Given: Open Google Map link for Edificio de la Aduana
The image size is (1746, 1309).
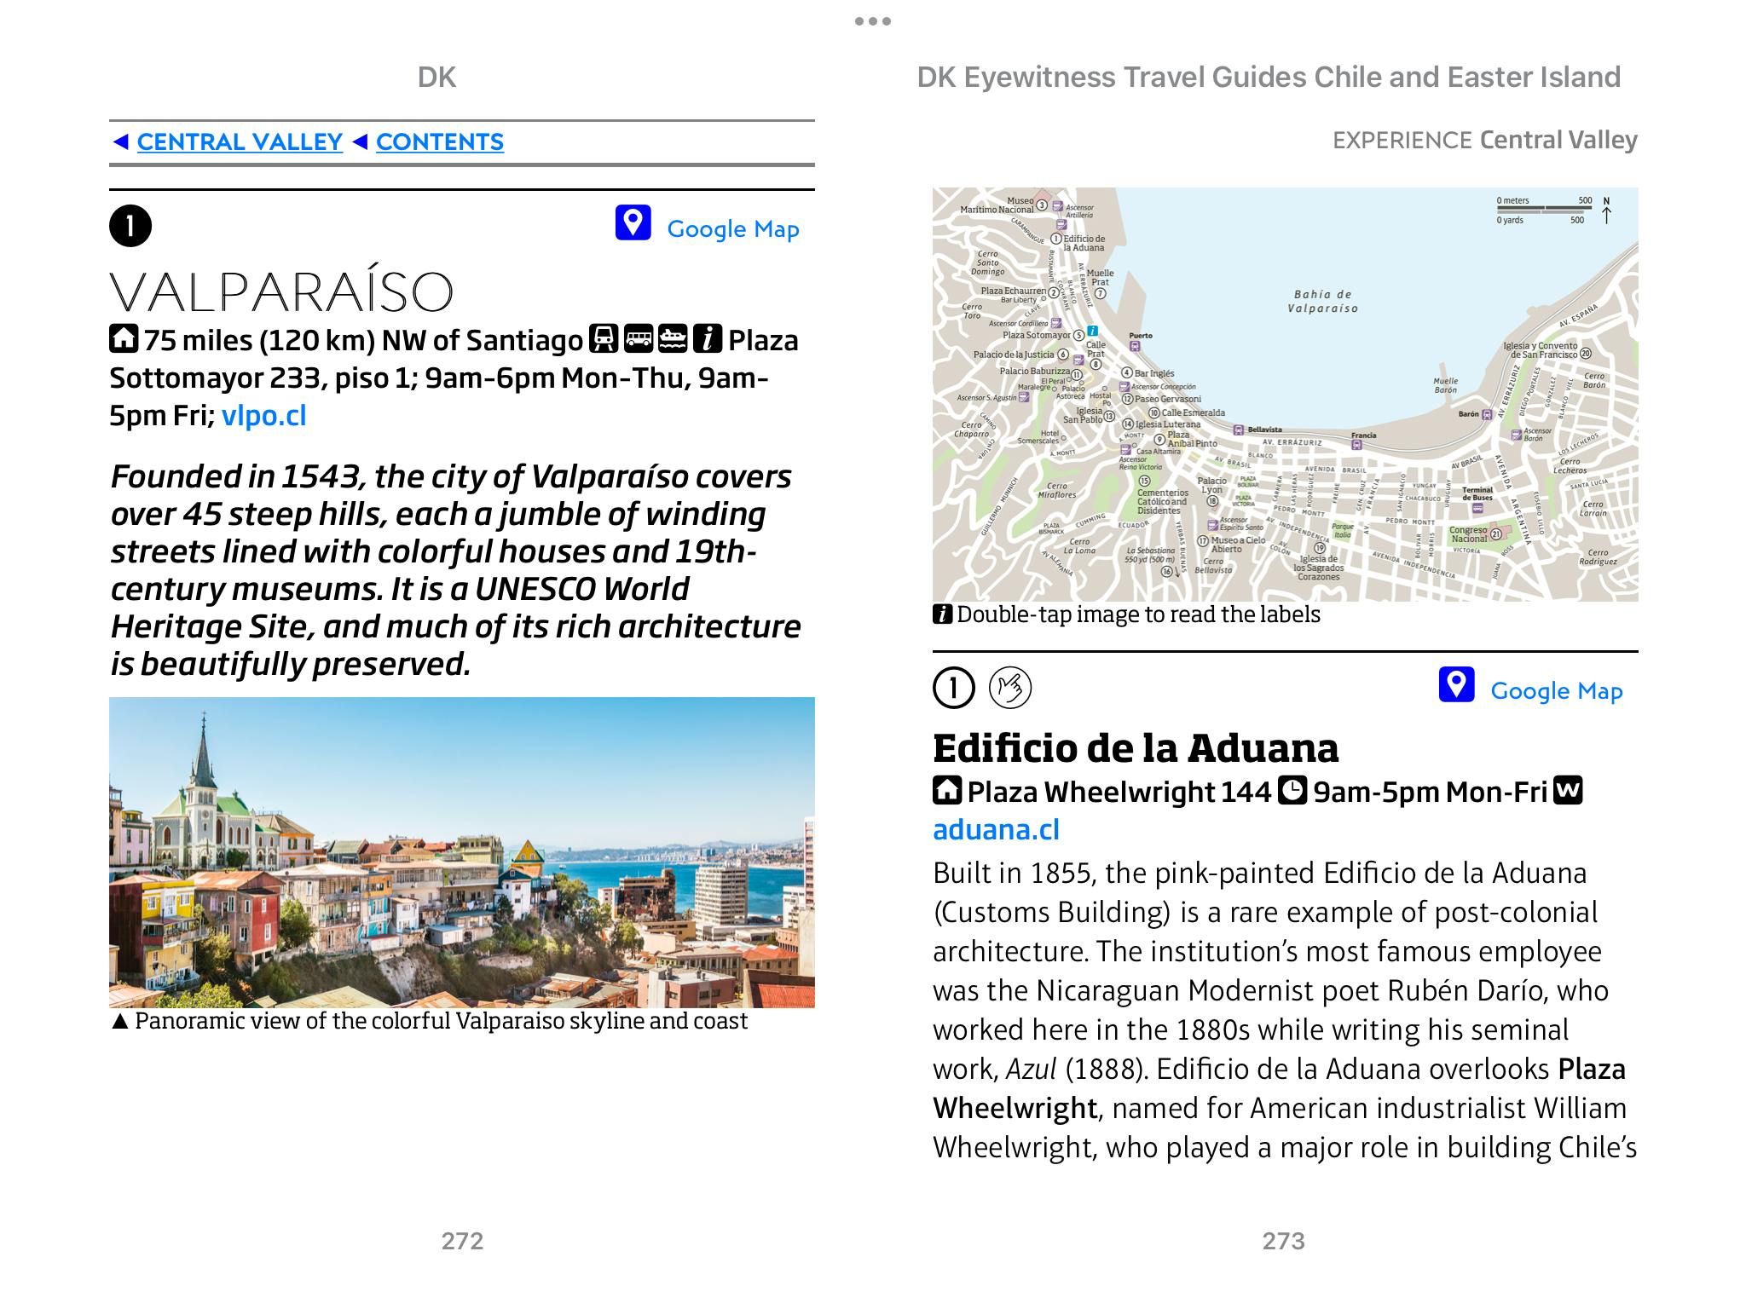Looking at the screenshot, I should 1556,691.
